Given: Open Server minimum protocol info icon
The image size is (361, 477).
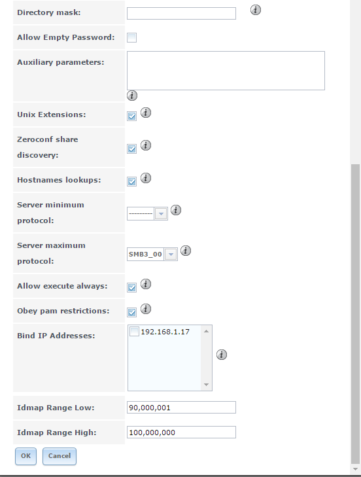Looking at the screenshot, I should tap(176, 210).
